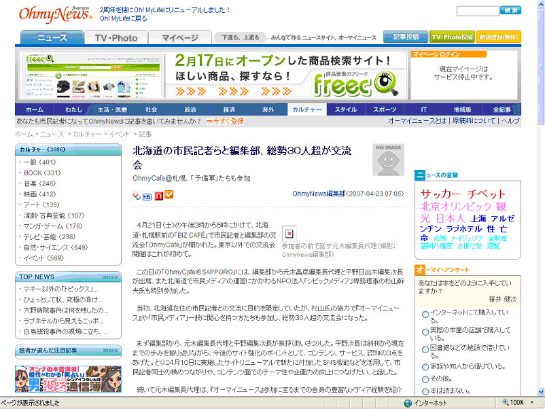This screenshot has height=409, width=545.
Task: Open 社会 in the navigation bar
Action: 151,109
